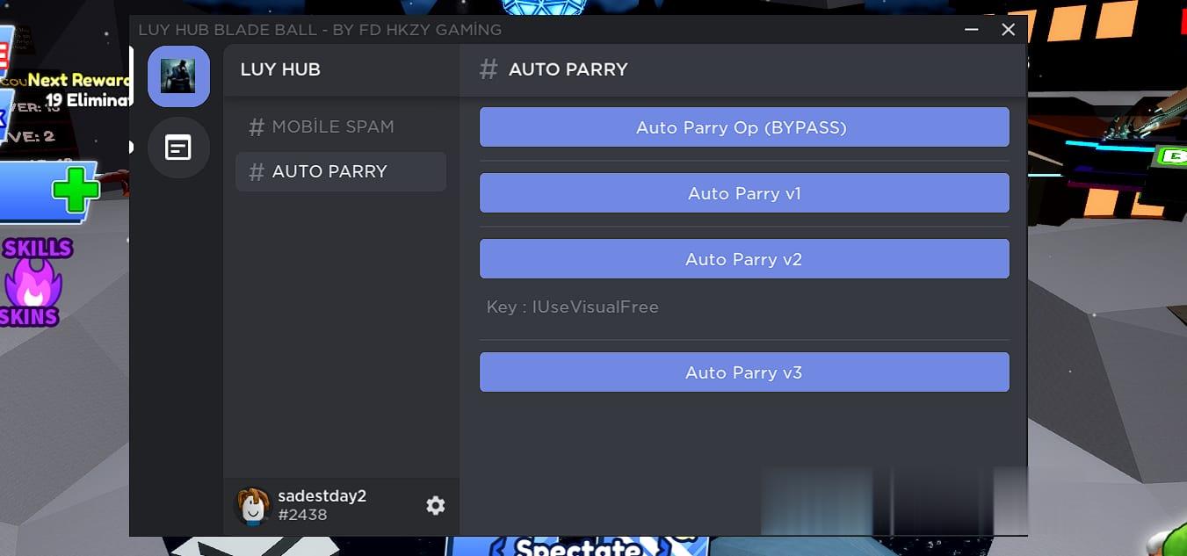This screenshot has height=556, width=1187.
Task: Click the LUY HUB server avatar icon
Action: 178,76
